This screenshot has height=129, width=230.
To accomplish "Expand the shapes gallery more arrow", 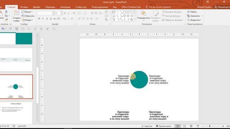I will [x=135, y=19].
